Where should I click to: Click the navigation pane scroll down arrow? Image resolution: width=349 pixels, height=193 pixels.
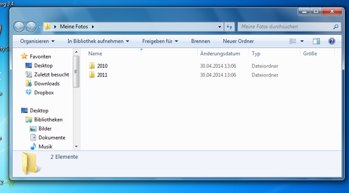click(x=76, y=147)
